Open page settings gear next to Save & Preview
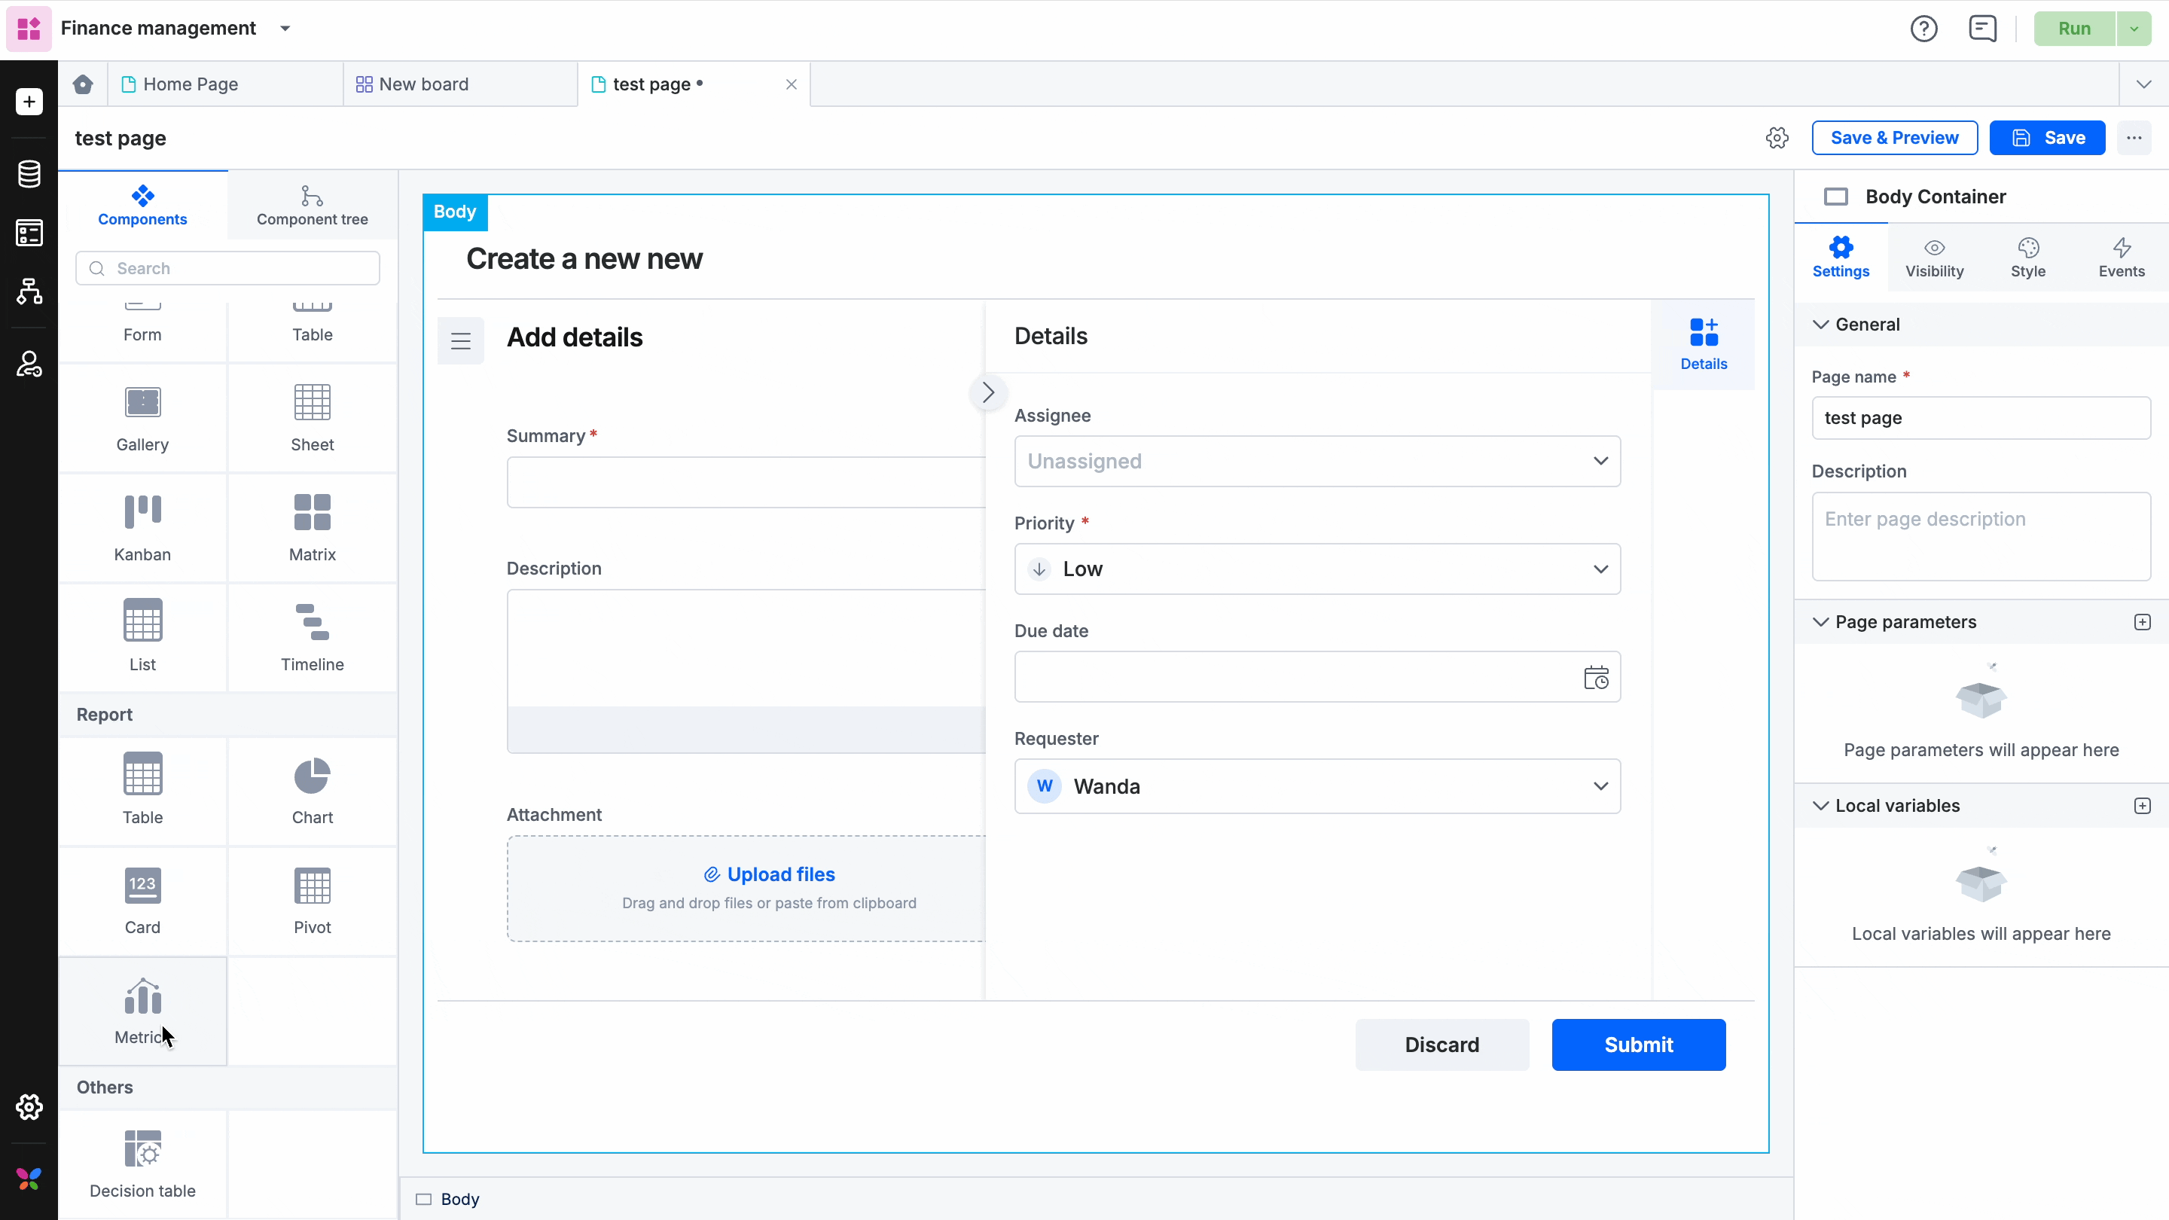 pyautogui.click(x=1777, y=138)
